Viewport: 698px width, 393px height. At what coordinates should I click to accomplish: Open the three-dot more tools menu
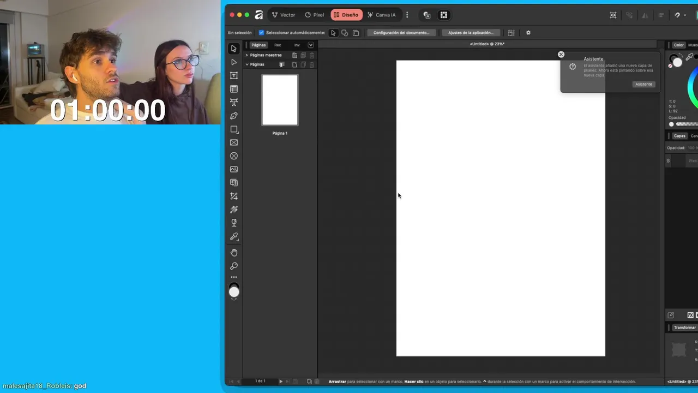click(234, 277)
